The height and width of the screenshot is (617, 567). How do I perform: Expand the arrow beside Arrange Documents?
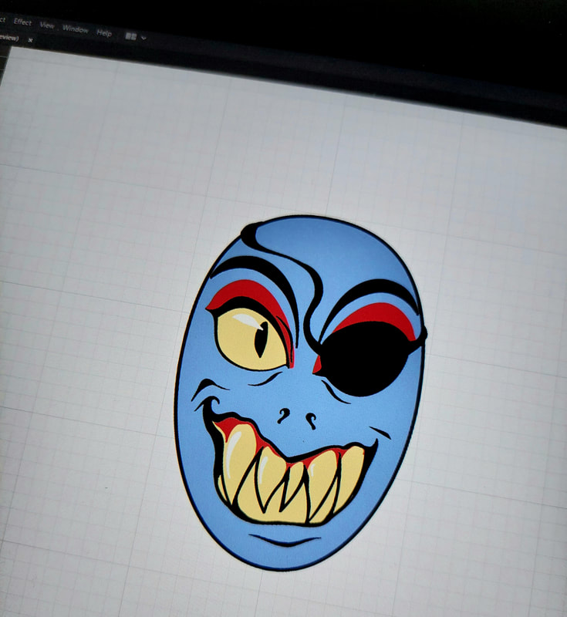[143, 37]
